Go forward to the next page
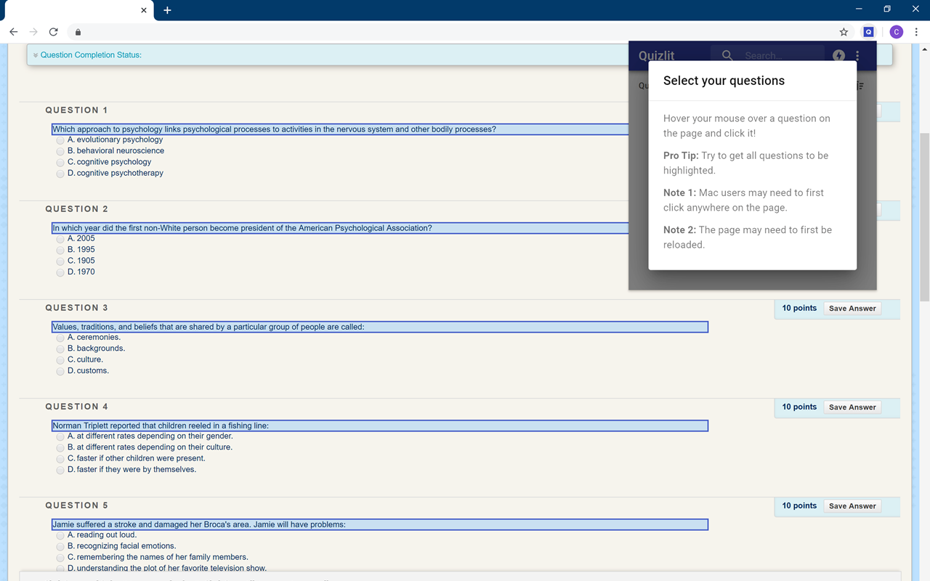Viewport: 930px width, 581px height. point(33,32)
